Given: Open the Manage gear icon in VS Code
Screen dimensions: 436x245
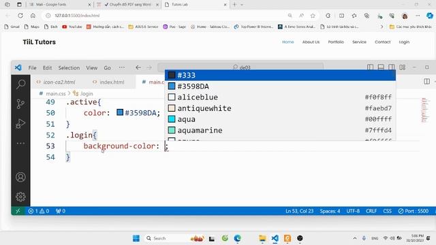Looking at the screenshot, I should pyautogui.click(x=20, y=197).
